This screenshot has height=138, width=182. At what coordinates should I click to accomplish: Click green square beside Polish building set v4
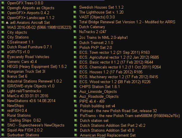coord(76,106)
